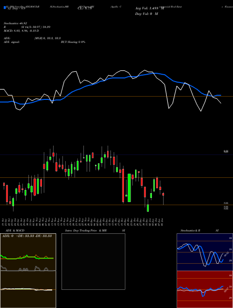This screenshot has width=233, height=308.
Task: Select the 'Stochastics: 46.82' value
Action: click(15, 23)
